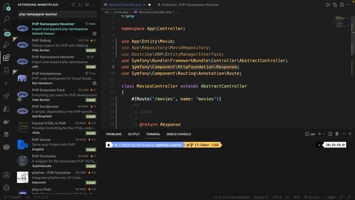Viewport: 355px width, 200px height.
Task: Open the DEBUG CONSOLE tab
Action: coord(179,134)
